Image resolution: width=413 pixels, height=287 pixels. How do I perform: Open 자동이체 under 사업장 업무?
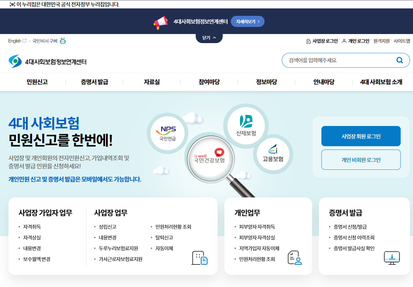164,248
